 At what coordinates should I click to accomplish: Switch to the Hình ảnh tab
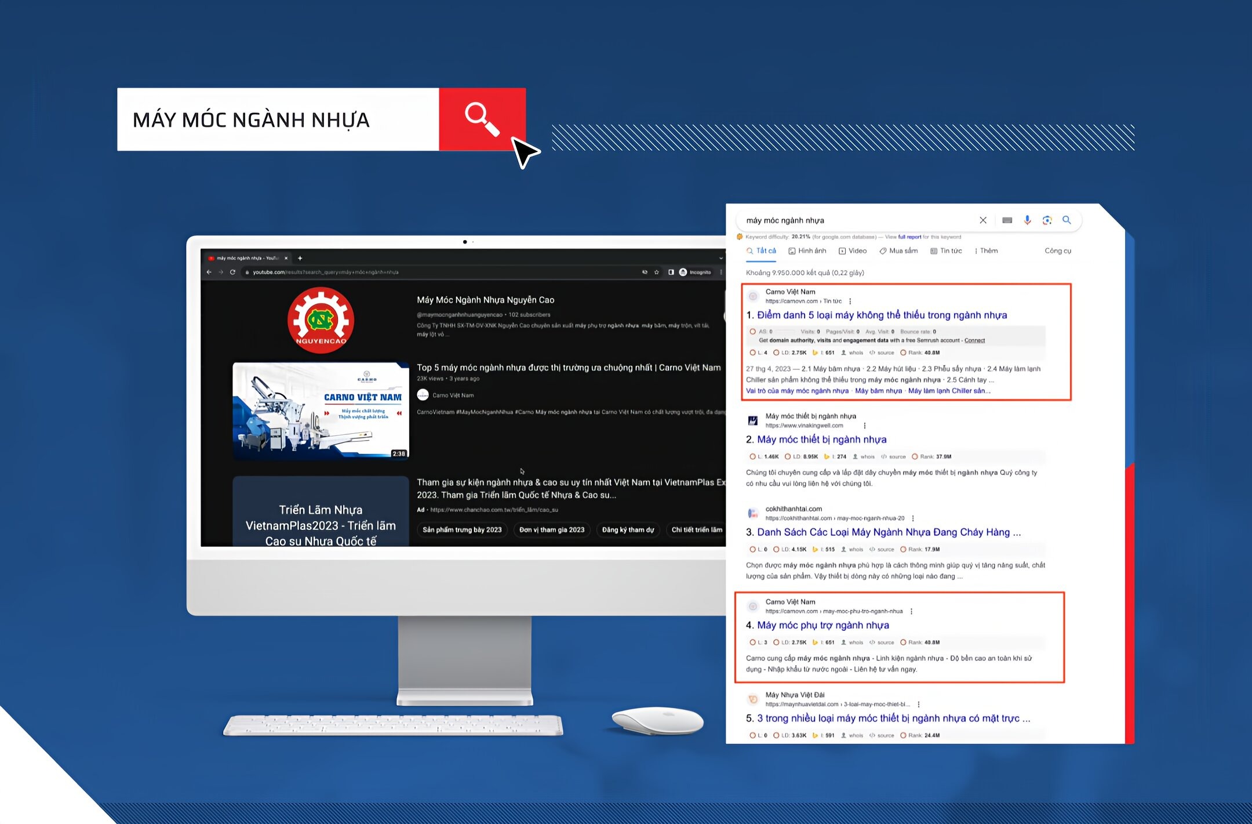807,251
